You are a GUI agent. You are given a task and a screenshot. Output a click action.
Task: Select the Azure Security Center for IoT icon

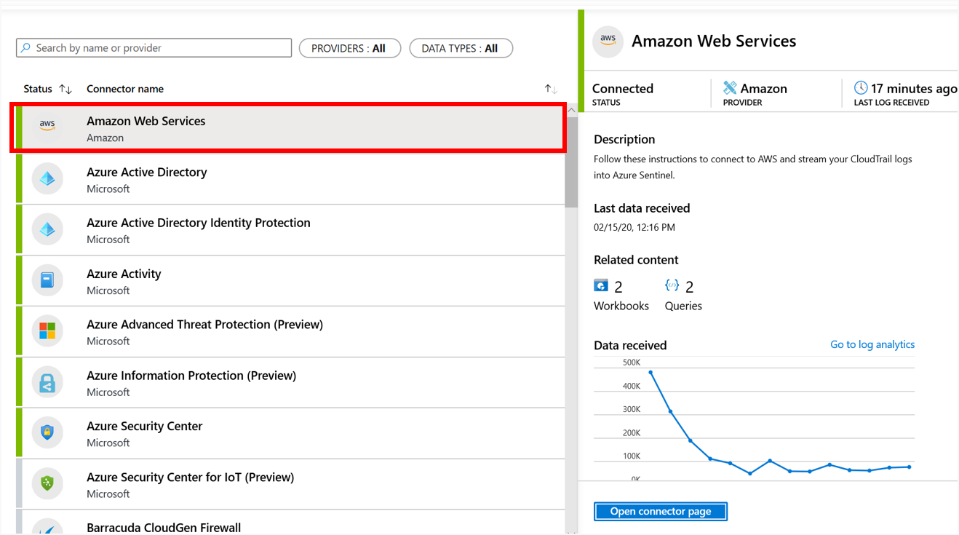pos(47,483)
